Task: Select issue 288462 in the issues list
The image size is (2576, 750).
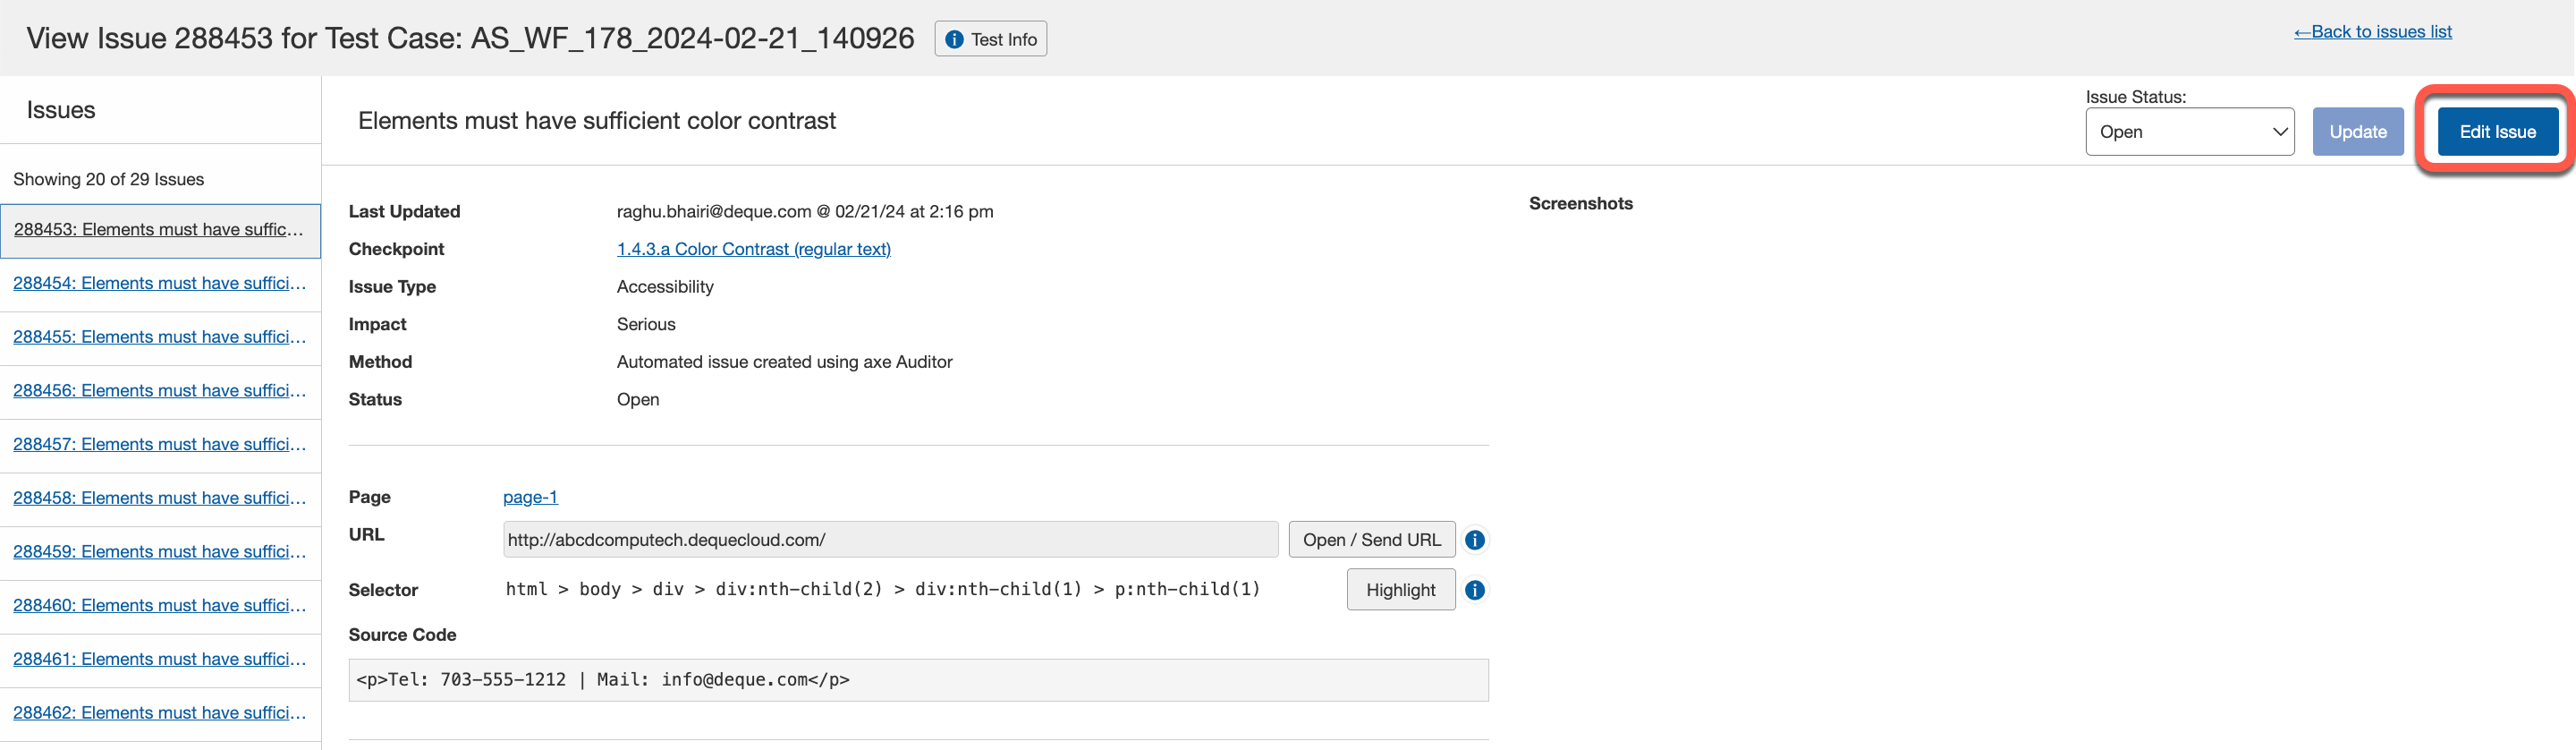Action: pyautogui.click(x=159, y=713)
